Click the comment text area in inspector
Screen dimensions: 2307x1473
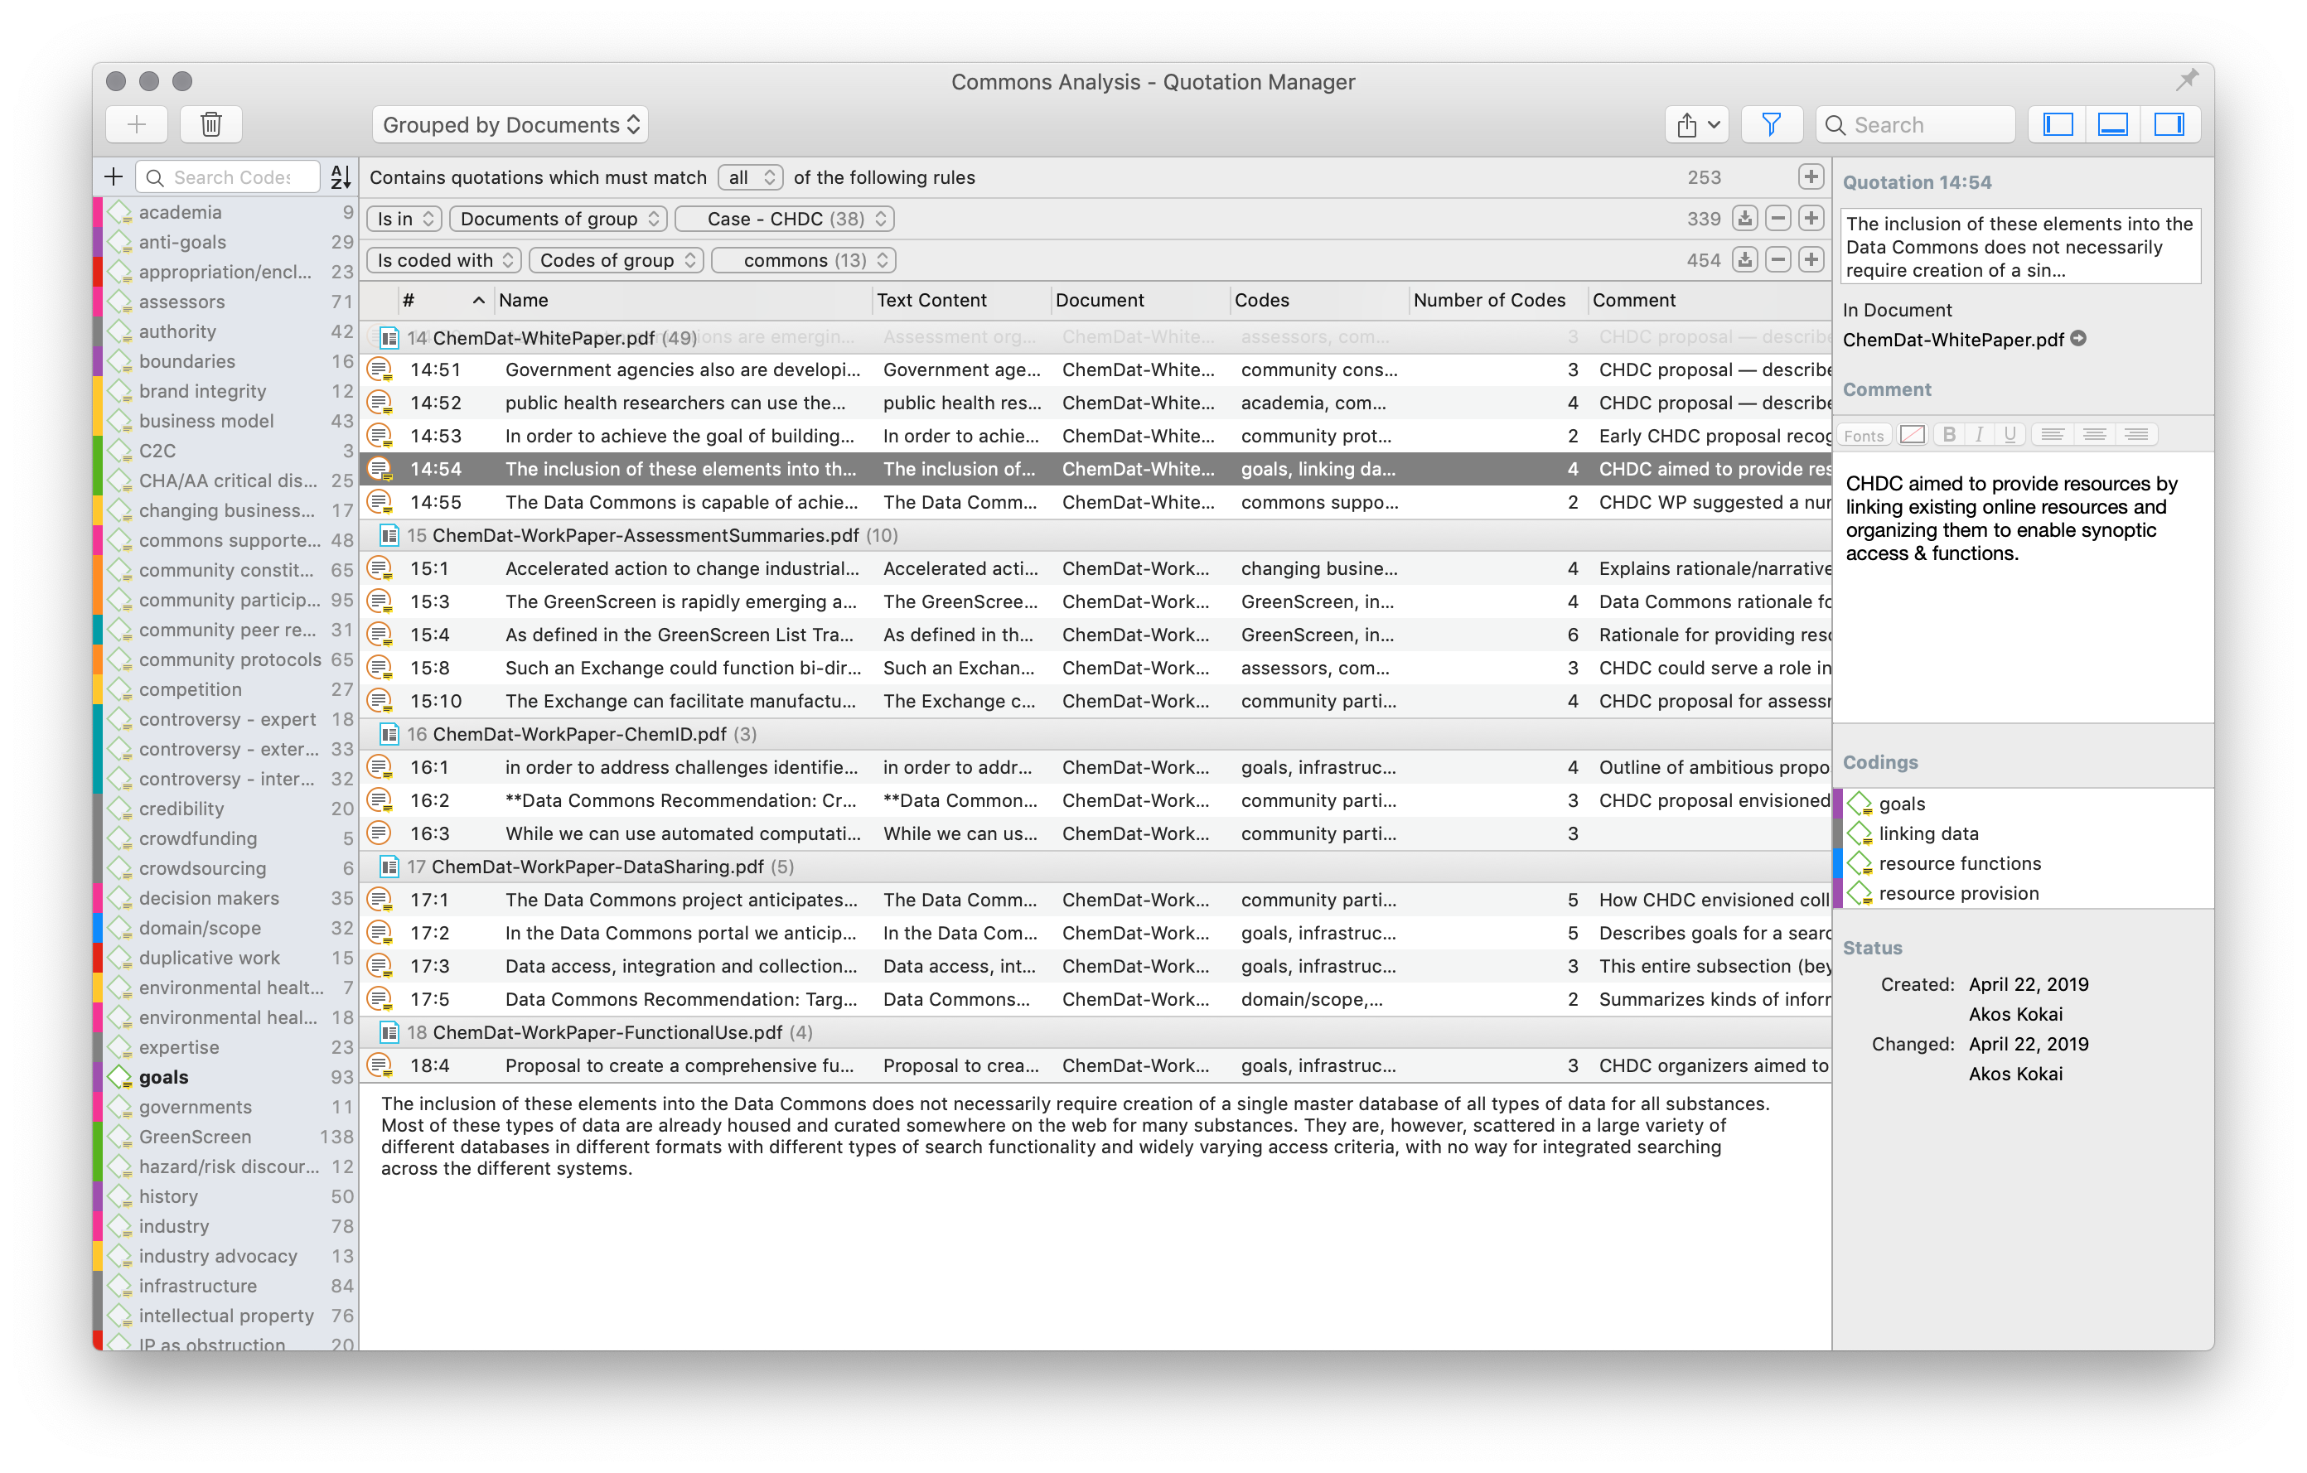2024,587
